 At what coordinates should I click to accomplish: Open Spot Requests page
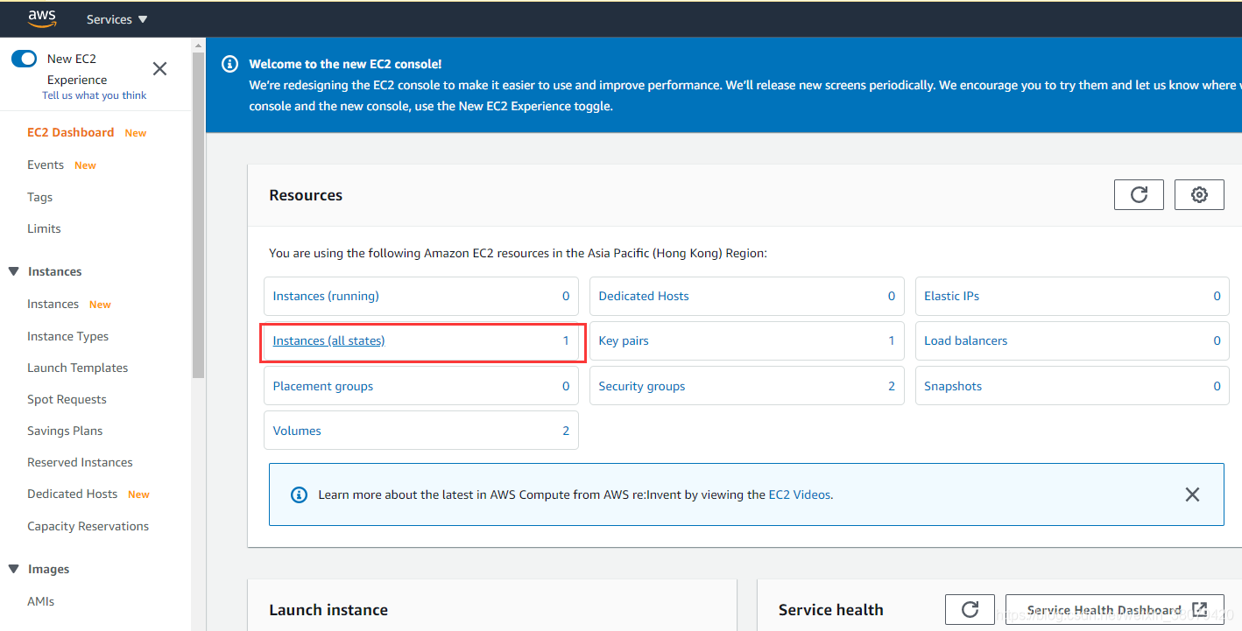click(67, 399)
